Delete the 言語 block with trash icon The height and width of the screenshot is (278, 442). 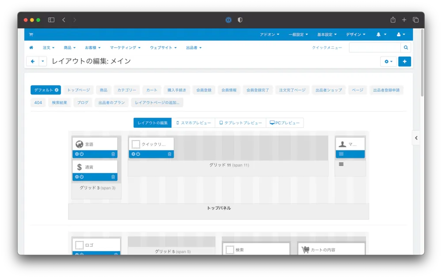[x=113, y=154]
